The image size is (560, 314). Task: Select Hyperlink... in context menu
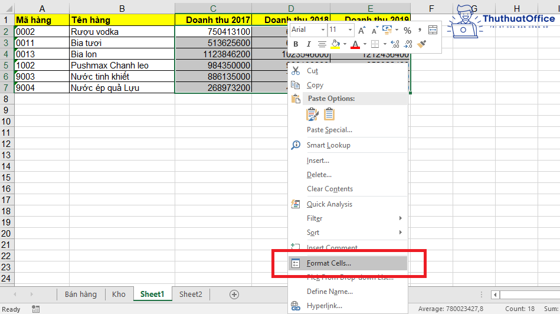[x=348, y=306]
